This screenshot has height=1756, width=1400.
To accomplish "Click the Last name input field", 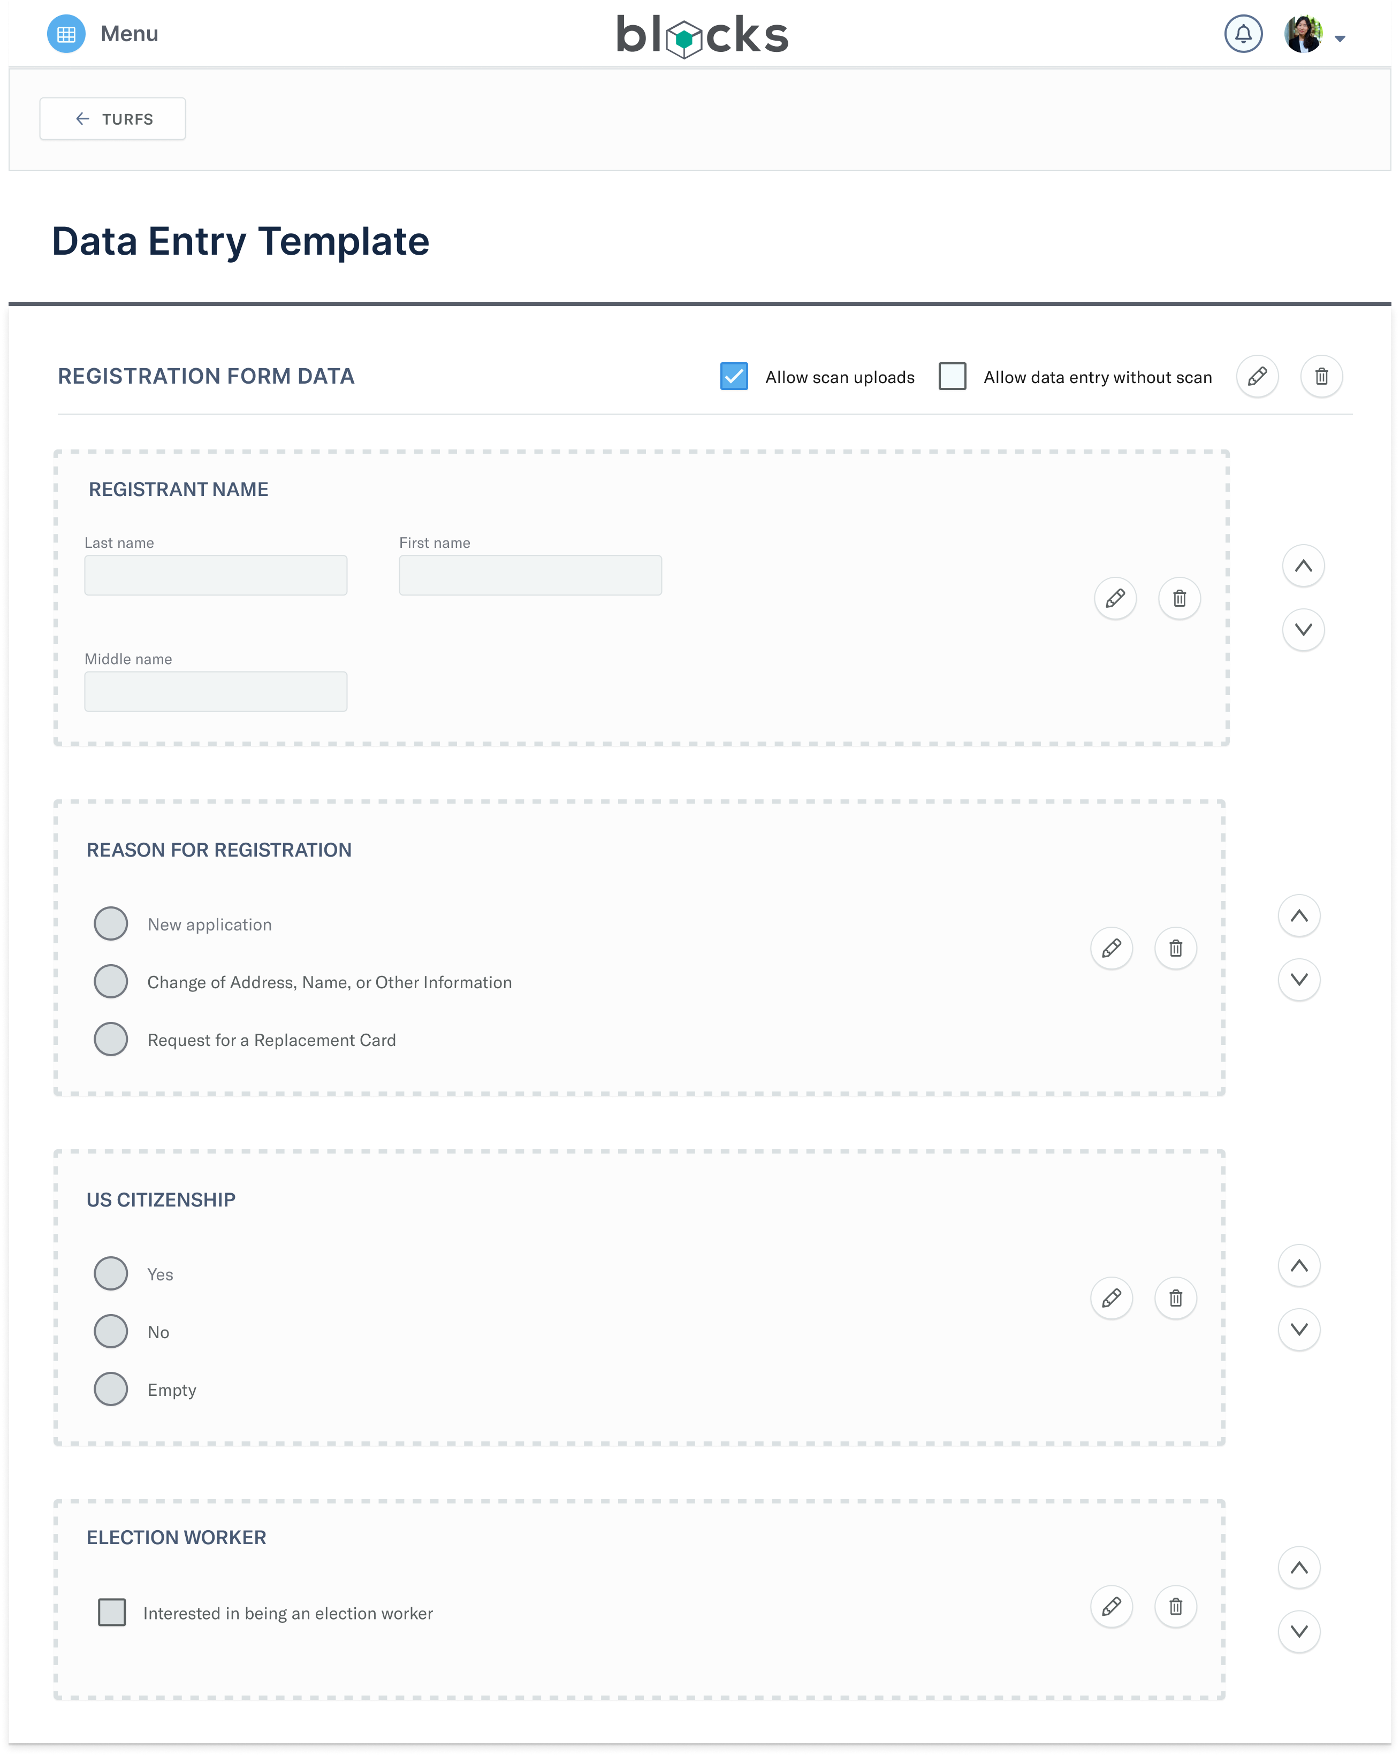I will click(216, 576).
